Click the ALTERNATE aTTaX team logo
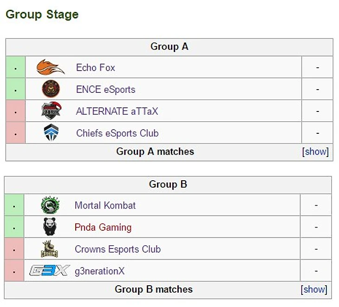This screenshot has width=339, height=307. 51,111
